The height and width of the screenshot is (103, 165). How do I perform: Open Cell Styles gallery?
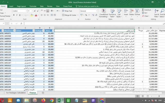click(x=119, y=13)
